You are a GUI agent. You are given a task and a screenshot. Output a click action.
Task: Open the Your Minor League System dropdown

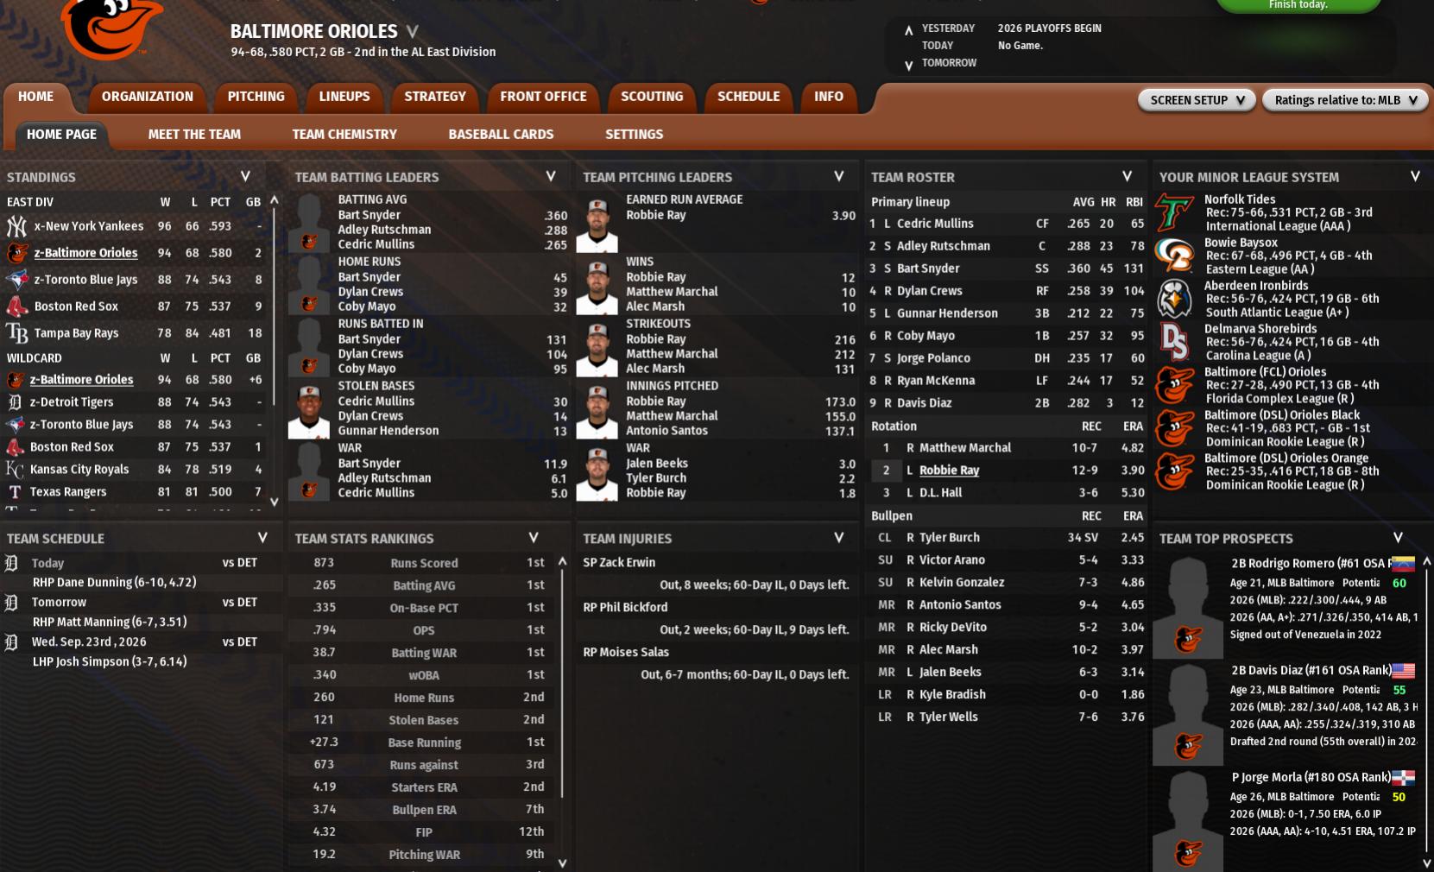point(1415,177)
